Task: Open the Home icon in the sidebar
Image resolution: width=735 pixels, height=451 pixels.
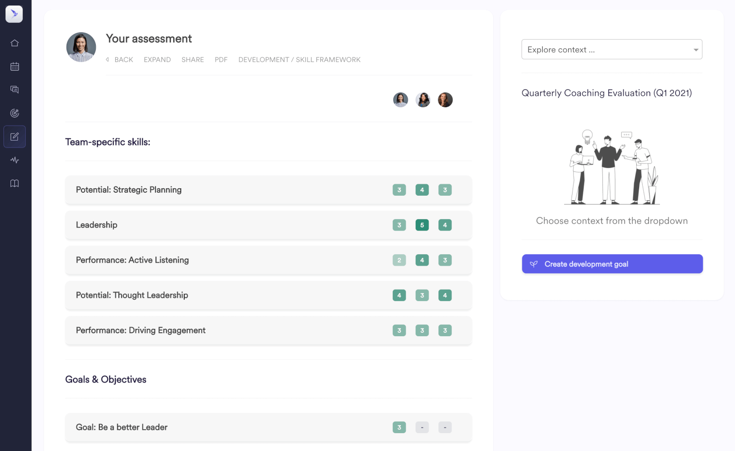Action: click(x=14, y=43)
